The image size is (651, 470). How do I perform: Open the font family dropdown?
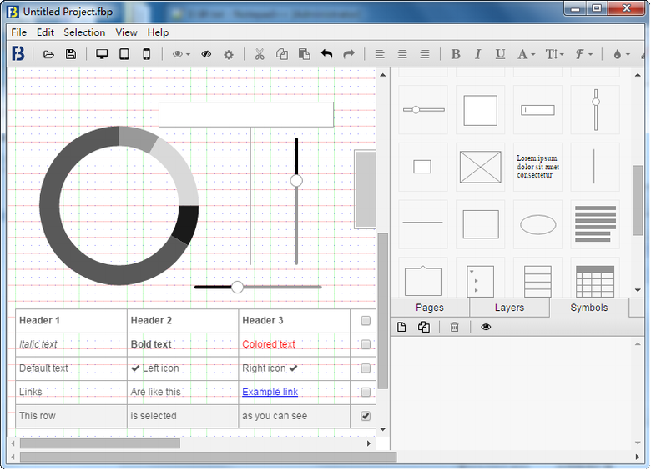click(x=584, y=54)
